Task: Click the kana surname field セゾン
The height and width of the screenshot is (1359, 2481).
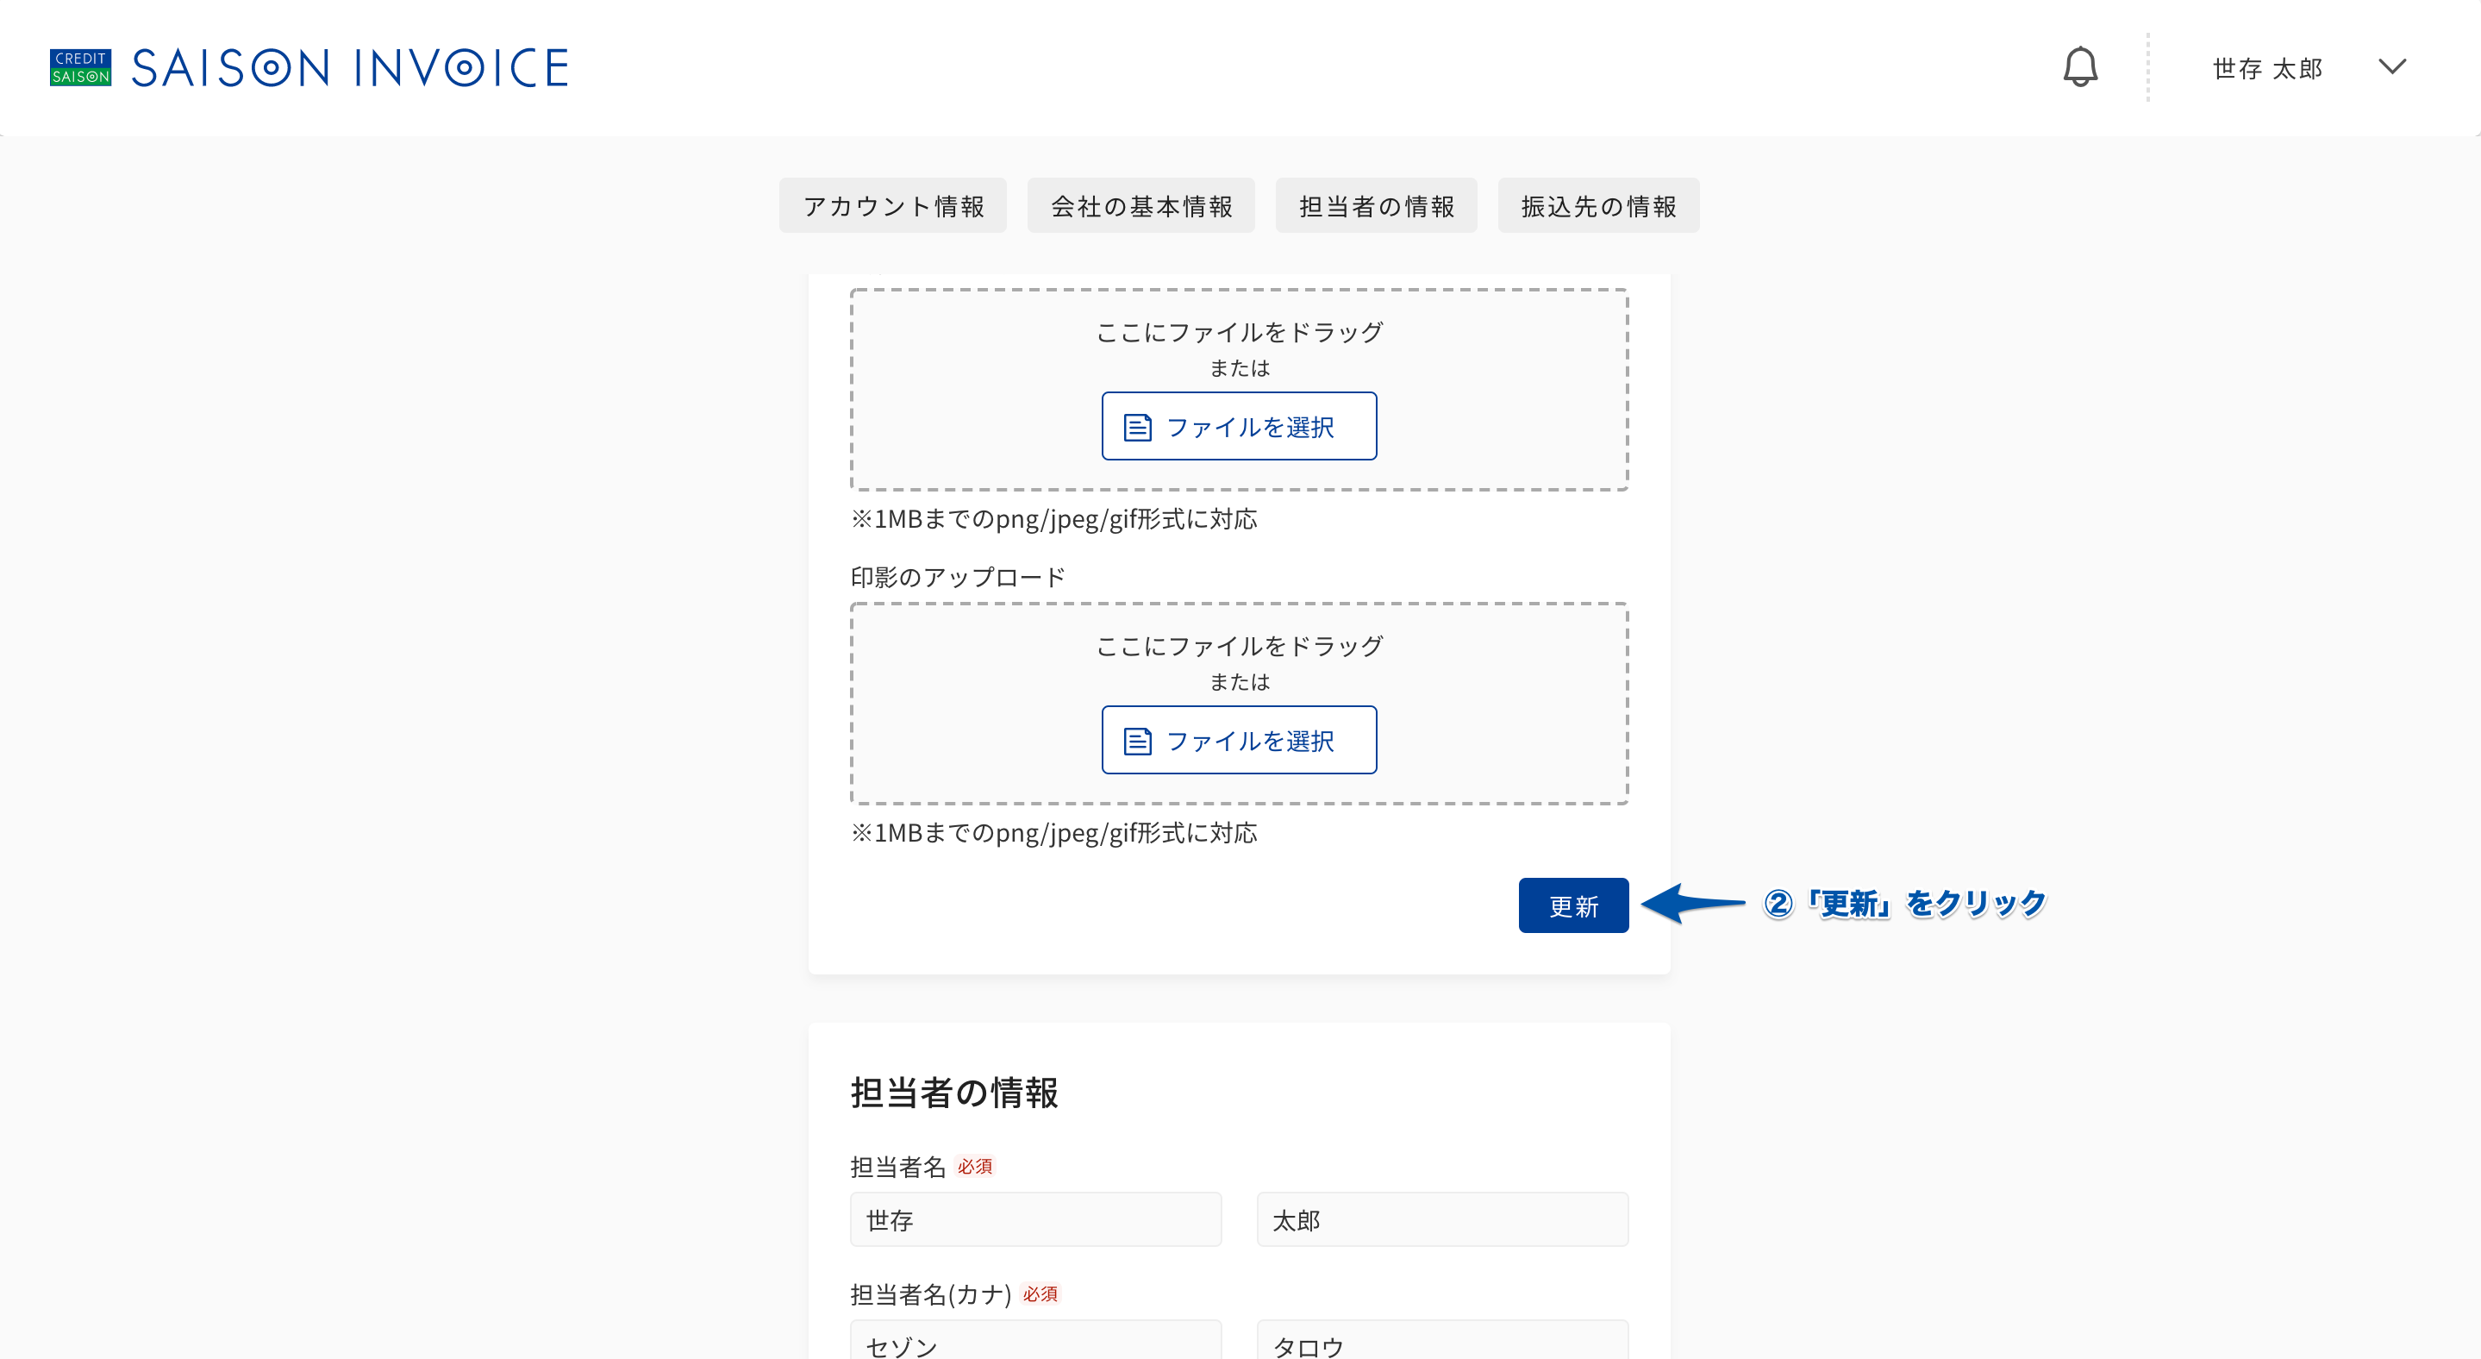Action: click(1035, 1340)
